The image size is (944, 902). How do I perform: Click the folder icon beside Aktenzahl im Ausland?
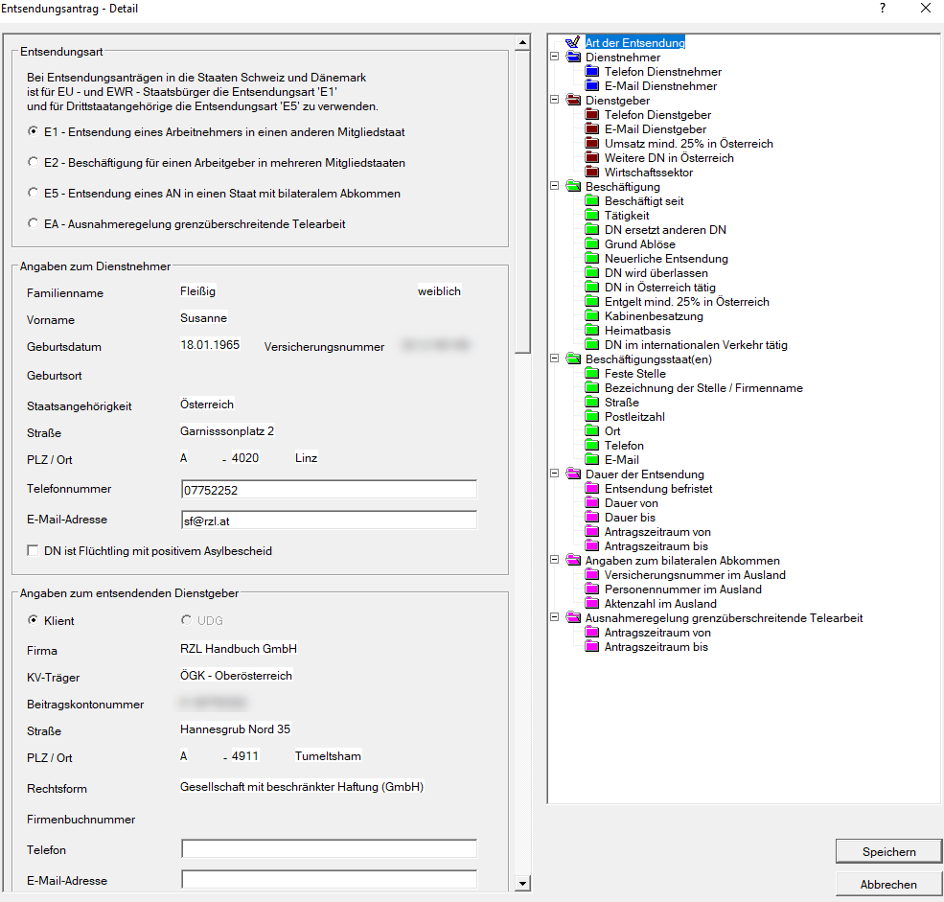[591, 604]
